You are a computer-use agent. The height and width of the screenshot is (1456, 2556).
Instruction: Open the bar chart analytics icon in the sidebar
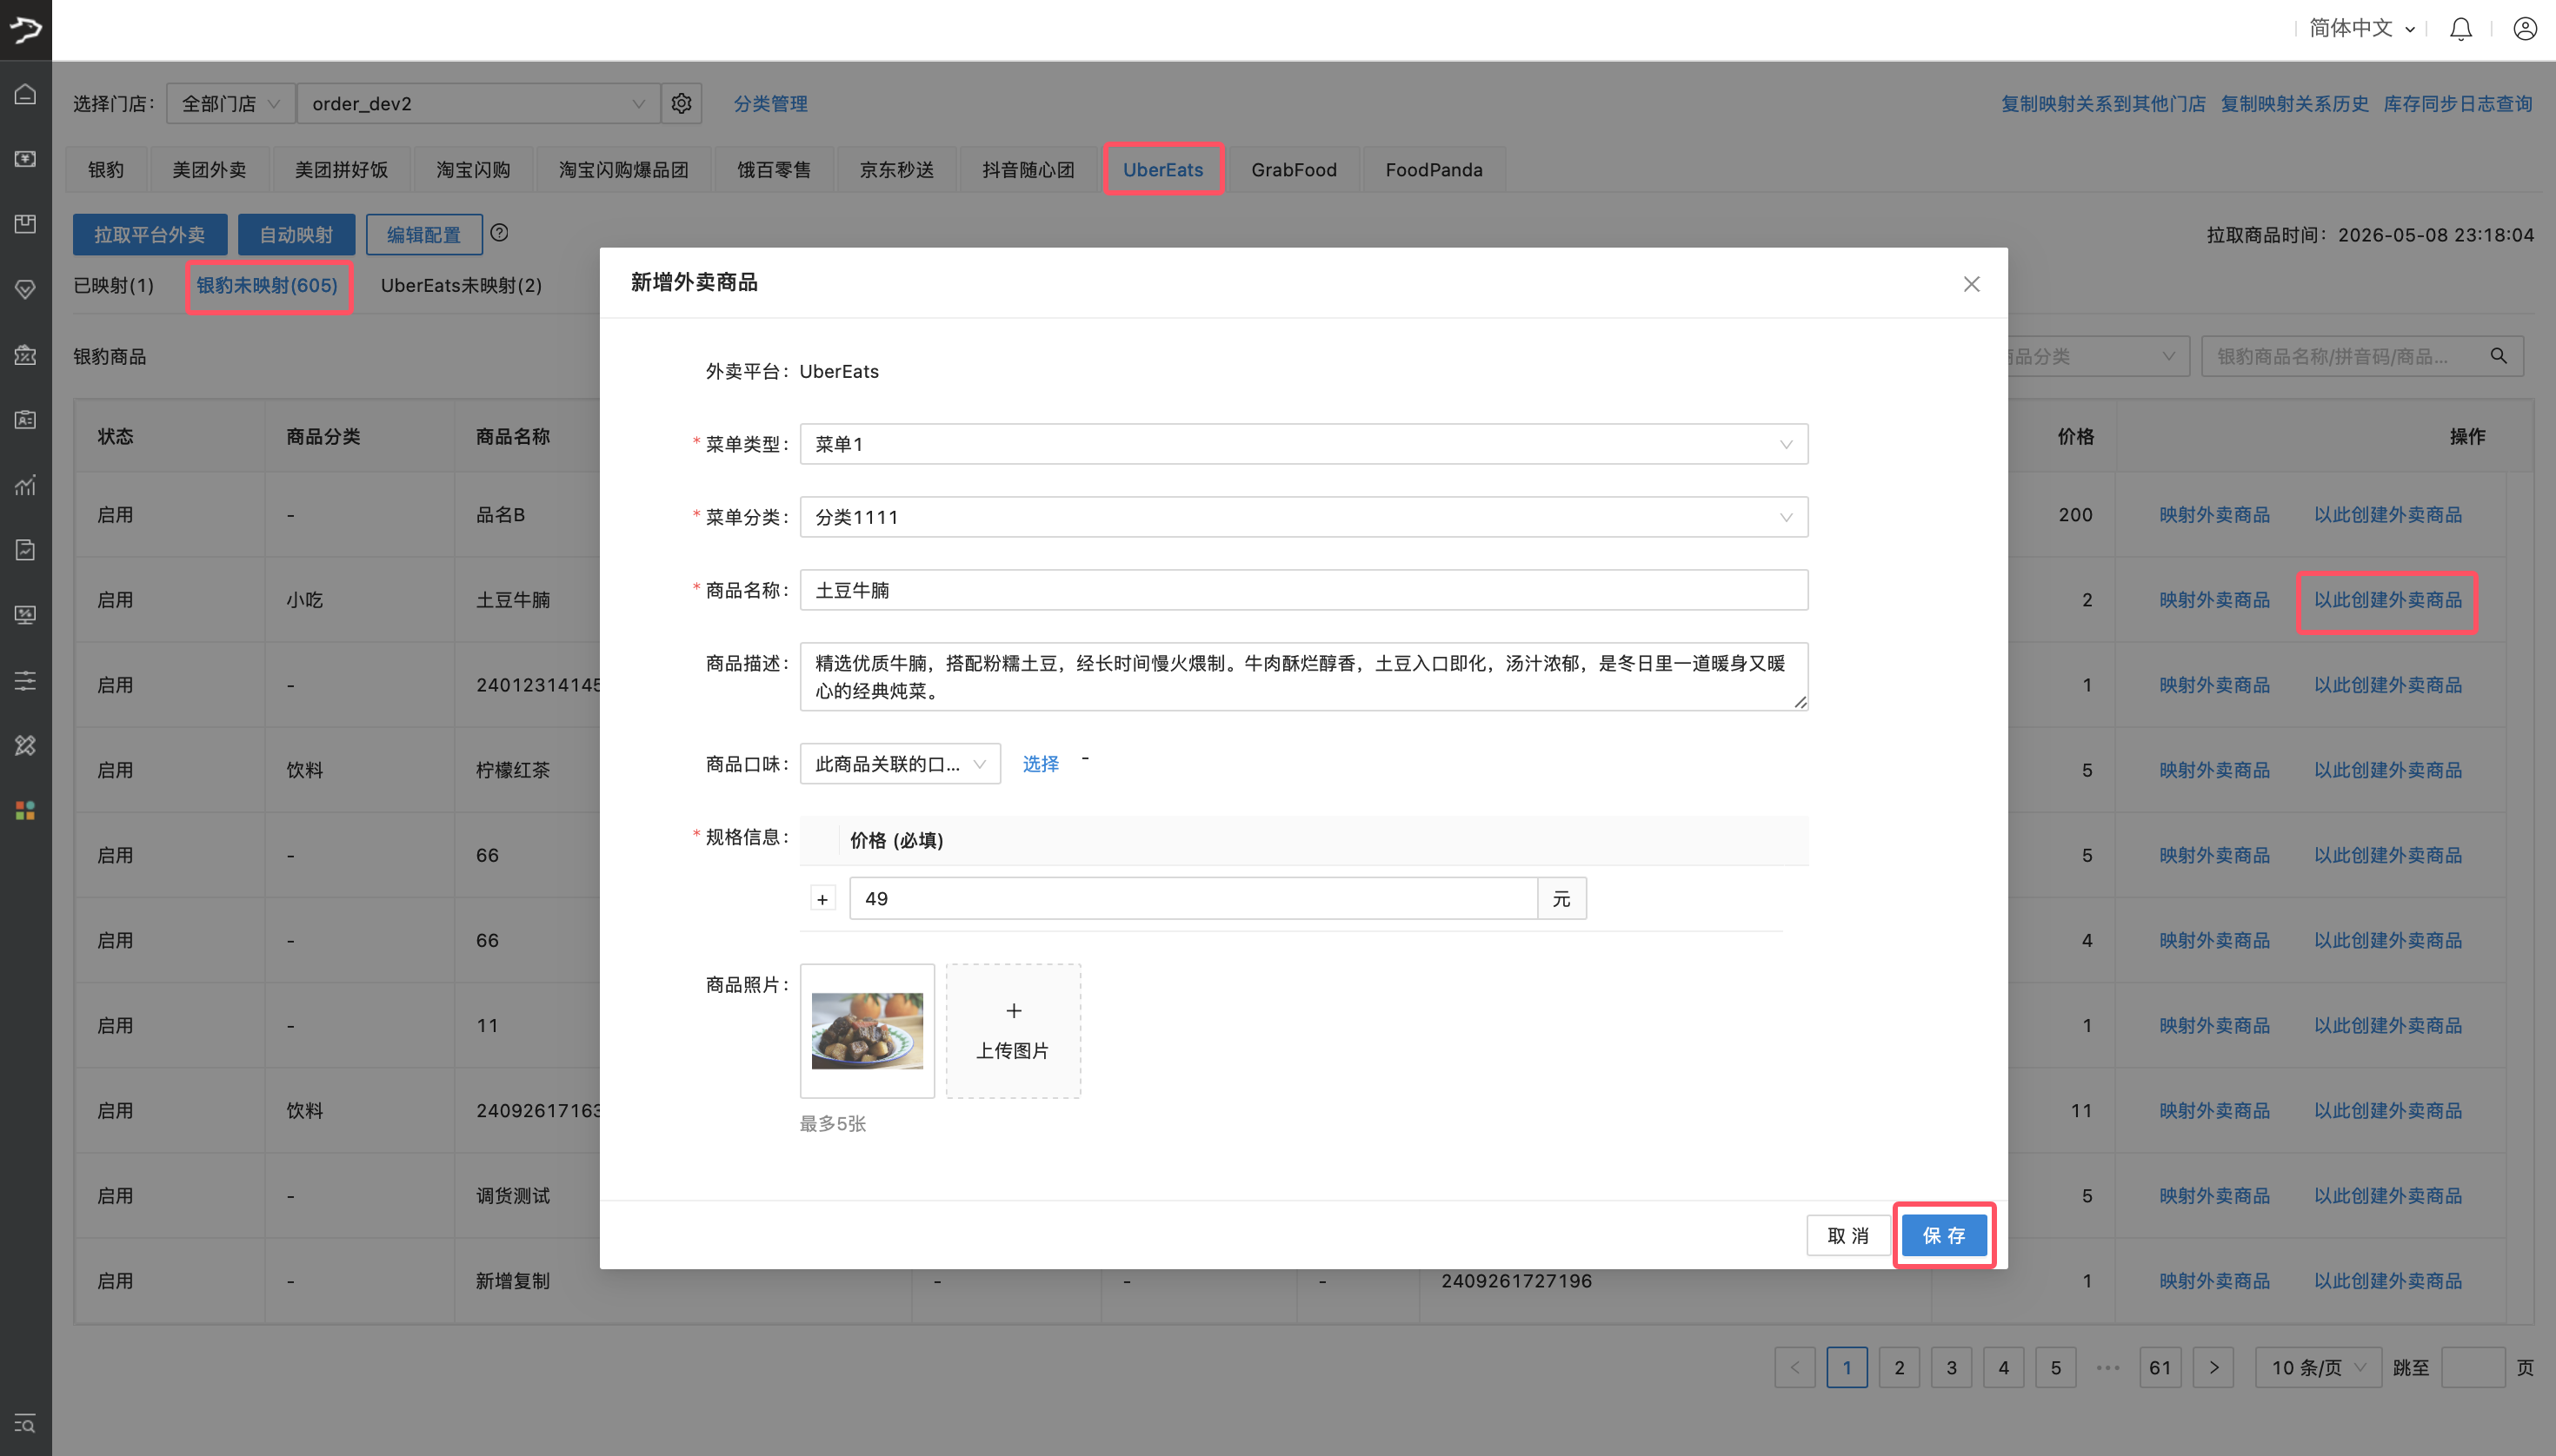26,485
